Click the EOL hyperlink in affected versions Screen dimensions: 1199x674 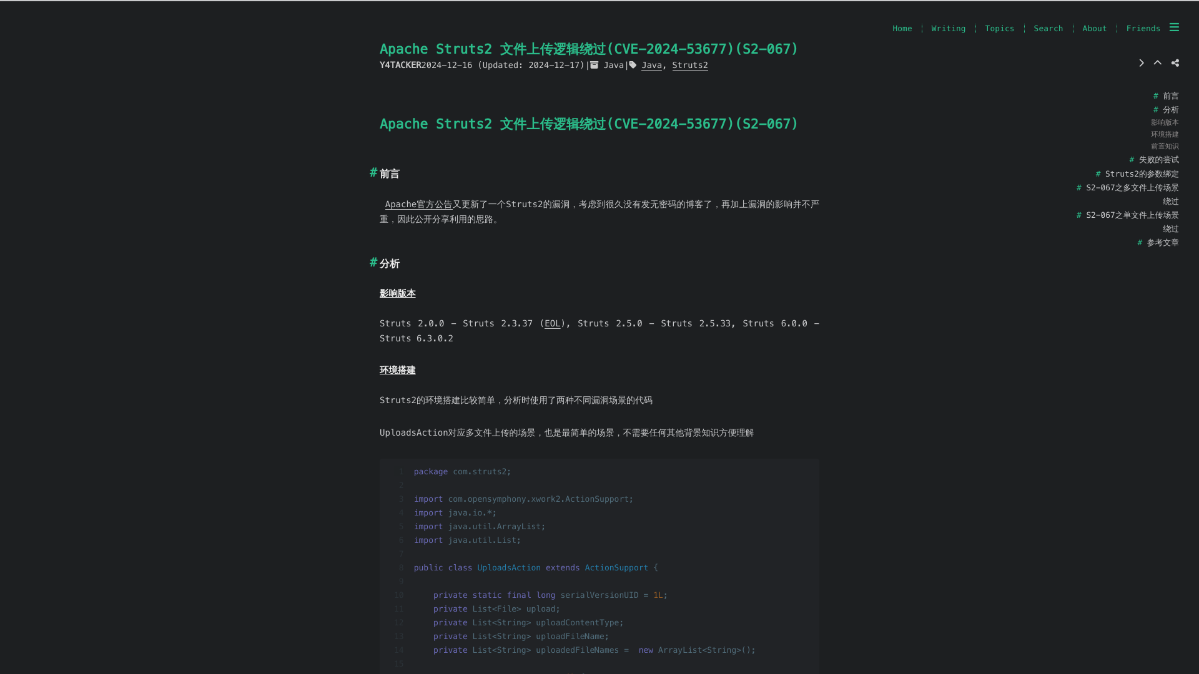pos(553,323)
